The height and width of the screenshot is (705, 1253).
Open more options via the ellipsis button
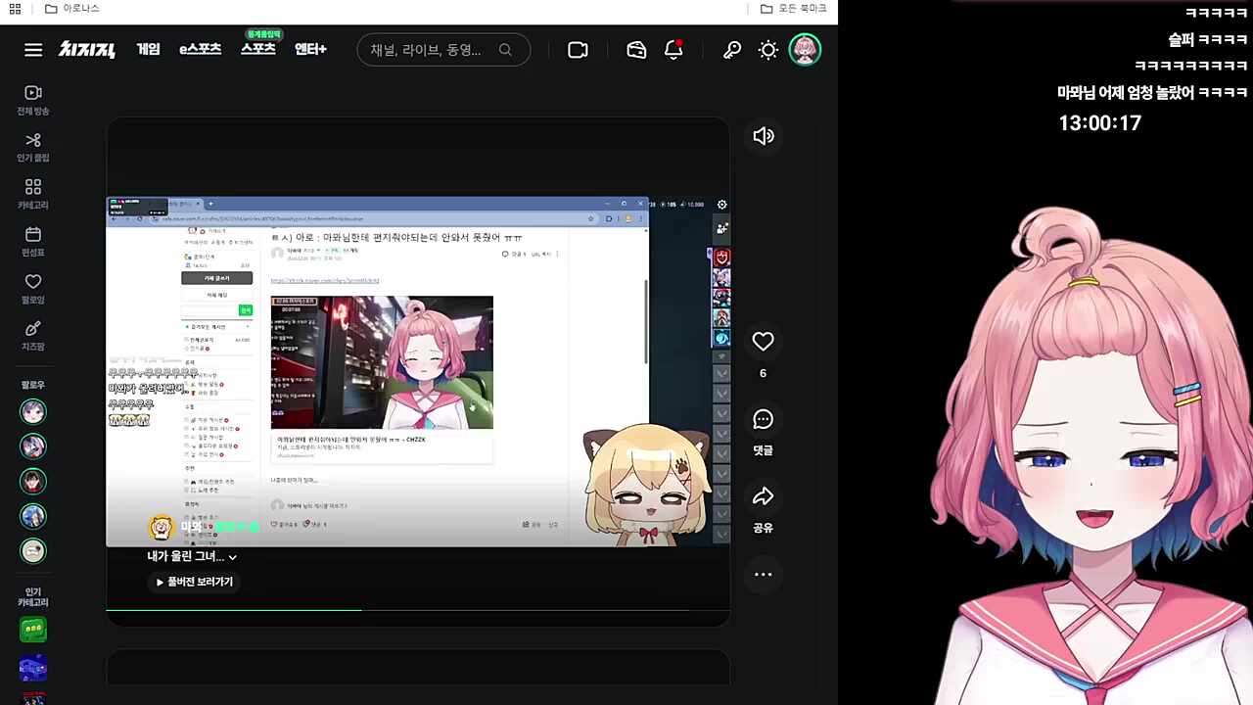point(763,575)
